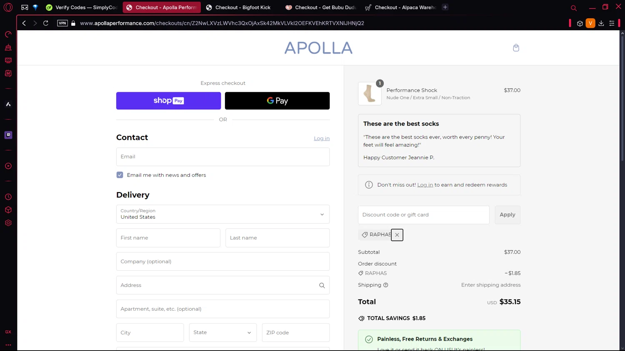Click the Apply discount button
Screen dimensions: 625x351
point(507,215)
